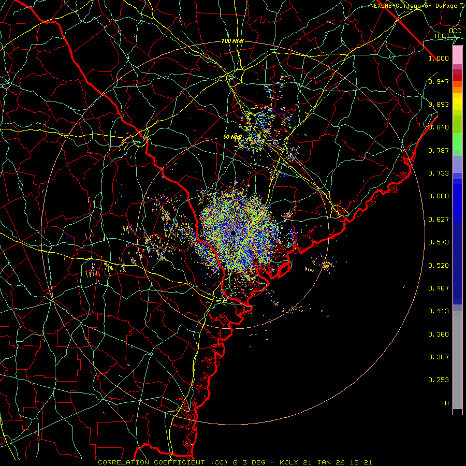The image size is (466, 466).
Task: Click the [CC] label above the color bar
Action: coord(442,36)
